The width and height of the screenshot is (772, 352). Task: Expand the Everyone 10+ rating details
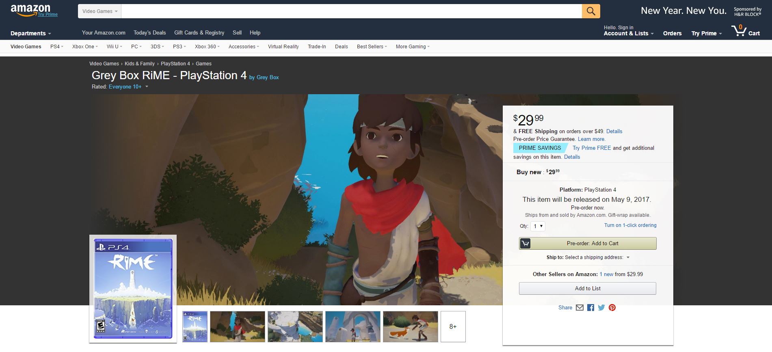pyautogui.click(x=147, y=87)
